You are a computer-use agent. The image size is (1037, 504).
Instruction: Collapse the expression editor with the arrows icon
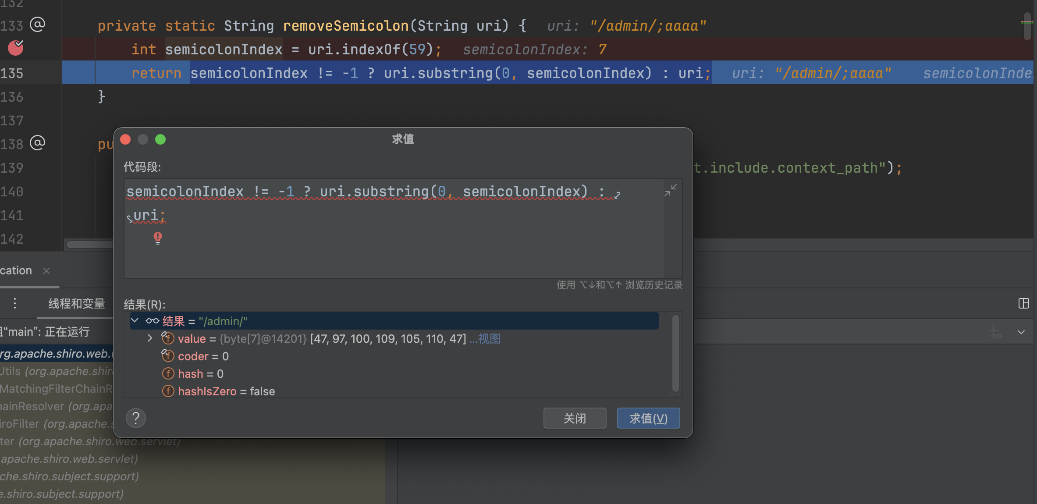coord(670,190)
